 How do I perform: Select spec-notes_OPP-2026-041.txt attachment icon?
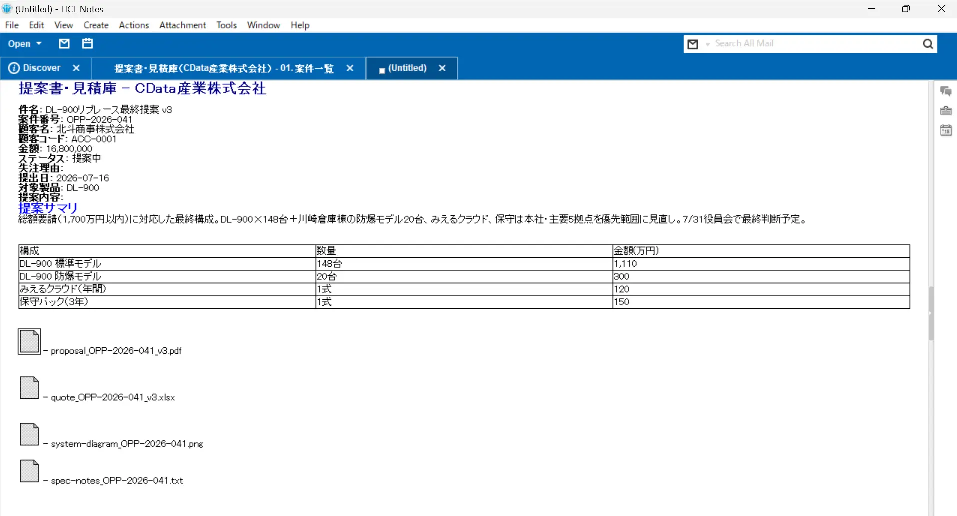(x=29, y=471)
